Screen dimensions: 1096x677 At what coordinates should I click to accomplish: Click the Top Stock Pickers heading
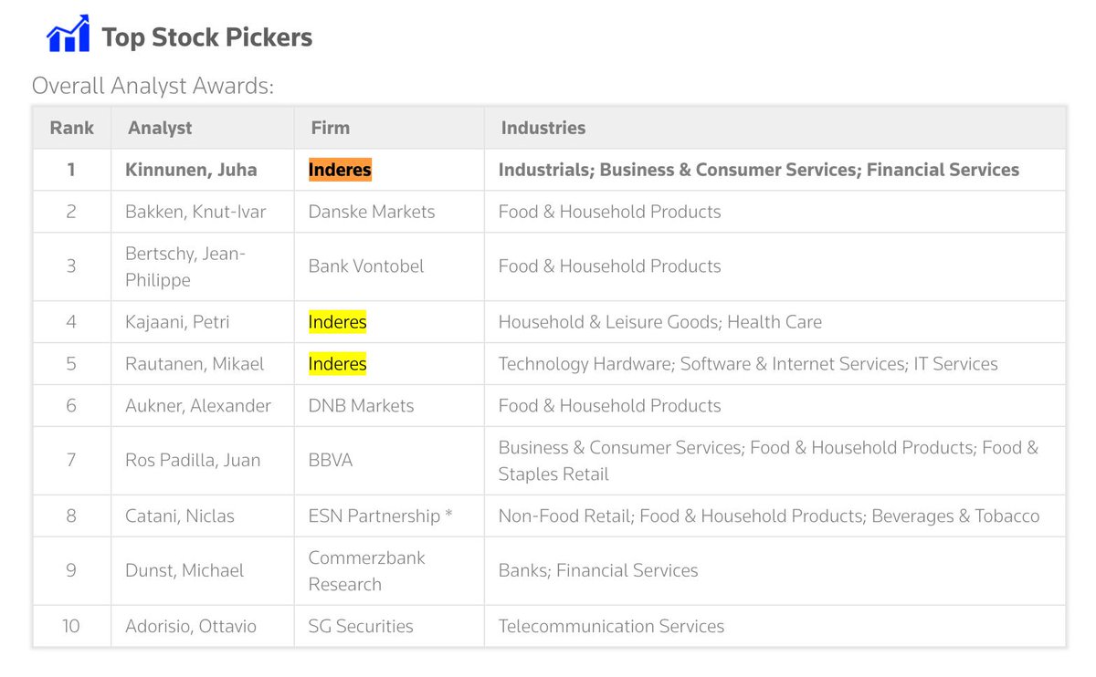pyautogui.click(x=206, y=37)
